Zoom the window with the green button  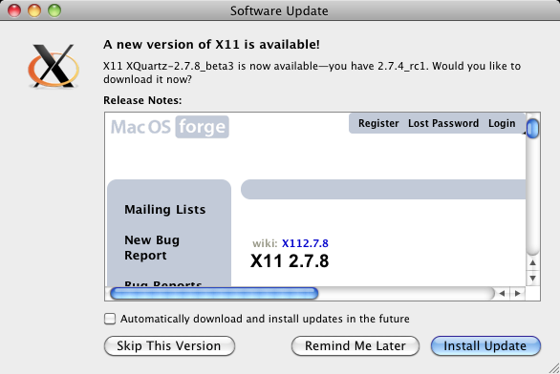54,10
